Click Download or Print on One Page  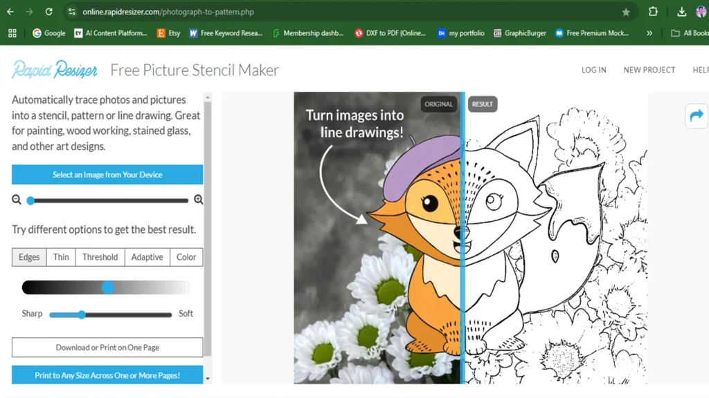(x=107, y=348)
